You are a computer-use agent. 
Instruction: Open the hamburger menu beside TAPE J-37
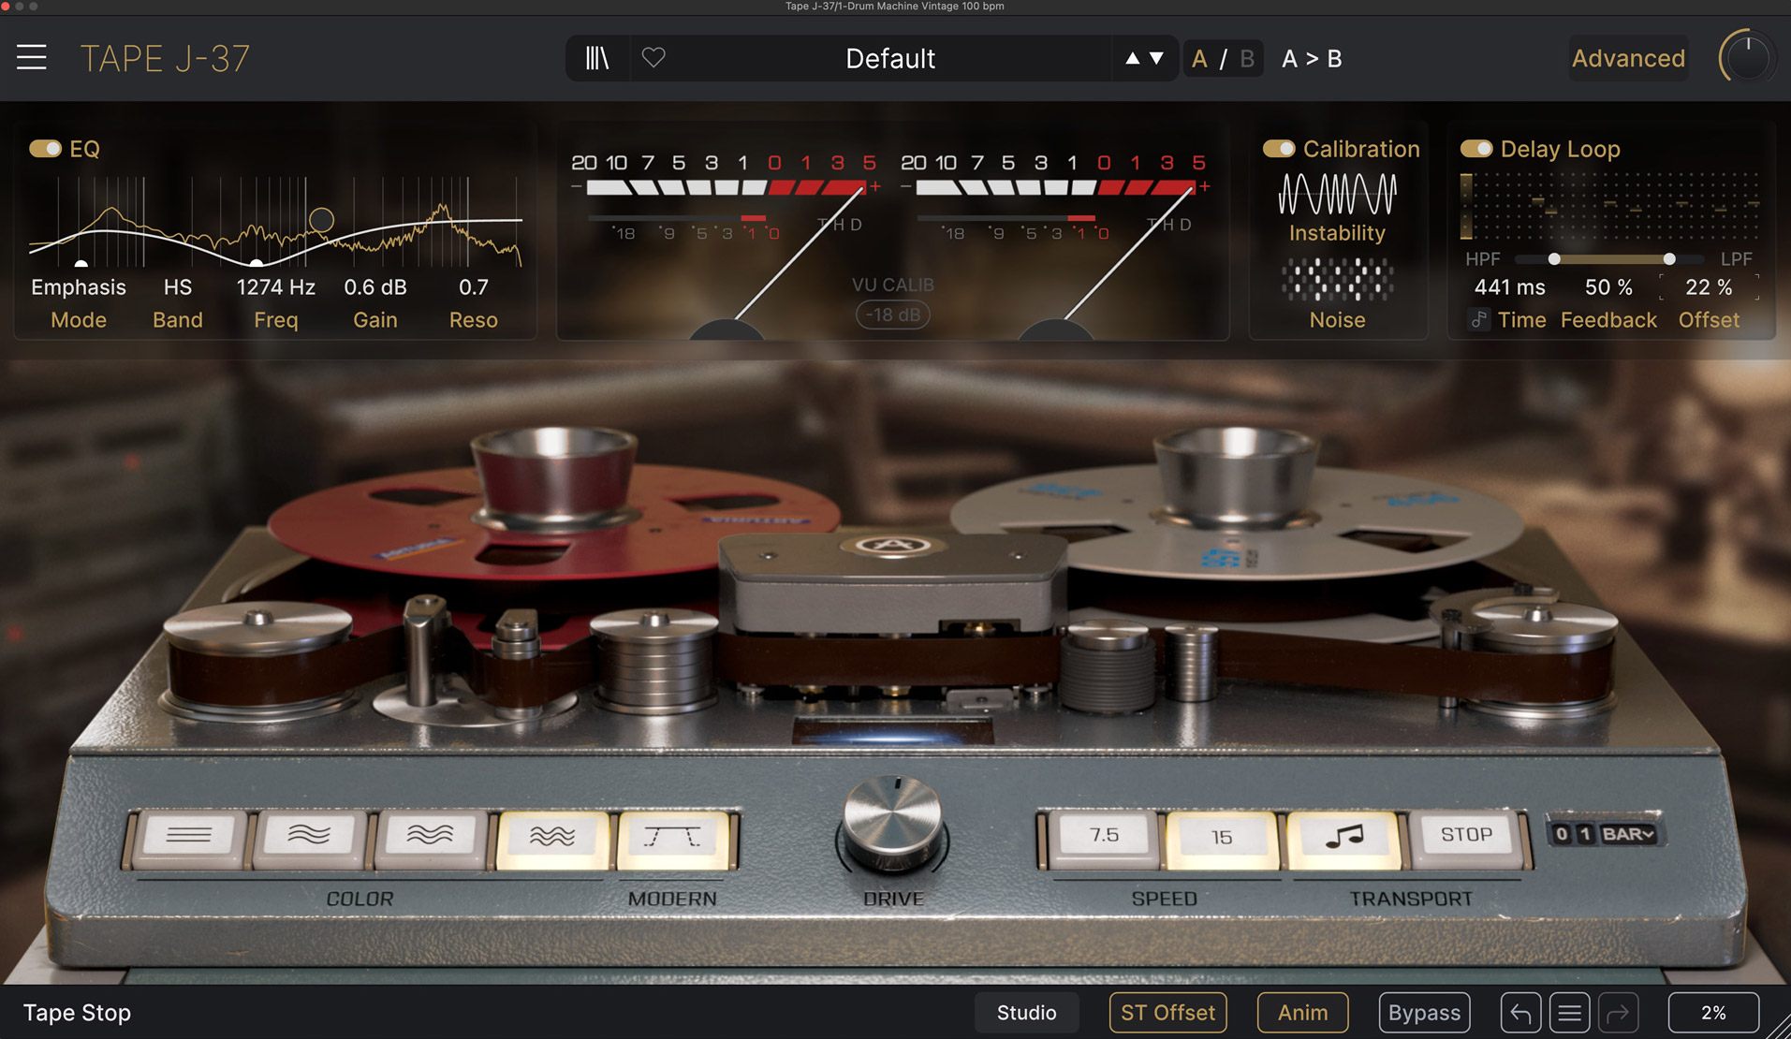[31, 57]
